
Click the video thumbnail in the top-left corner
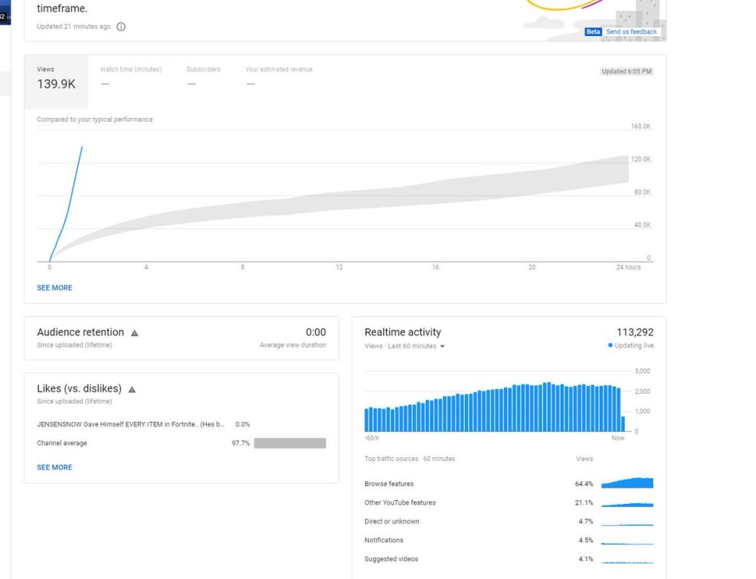coord(5,12)
